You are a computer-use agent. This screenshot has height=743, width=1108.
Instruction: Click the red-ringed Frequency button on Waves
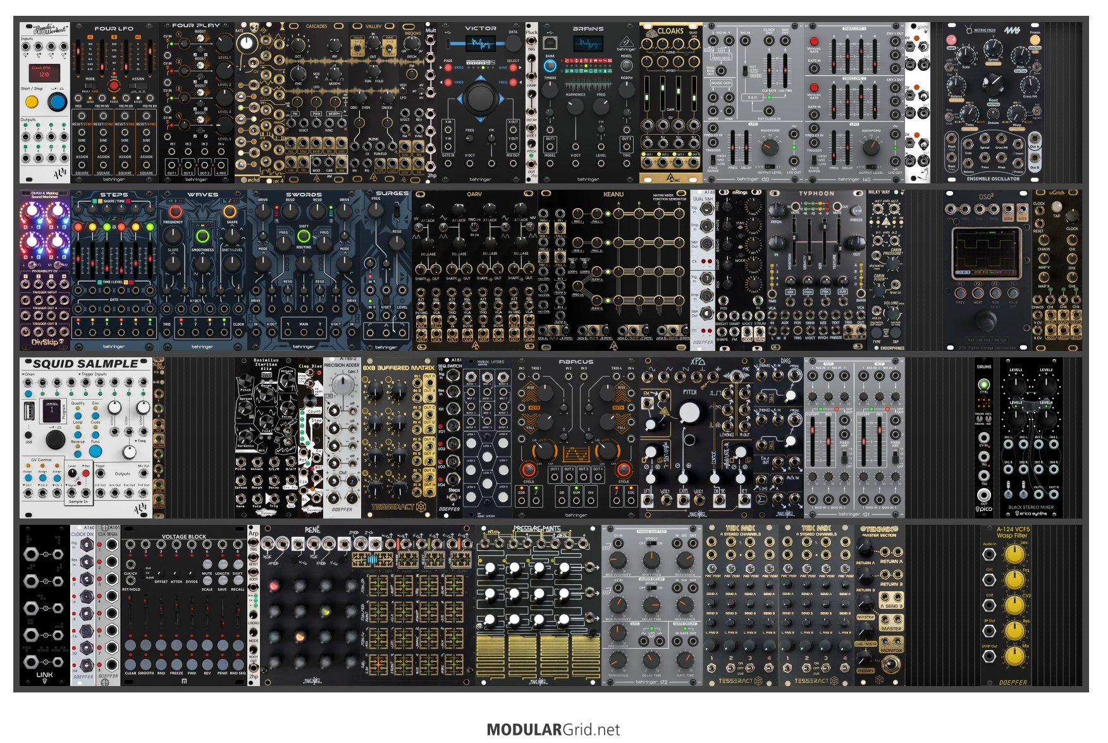pyautogui.click(x=175, y=211)
